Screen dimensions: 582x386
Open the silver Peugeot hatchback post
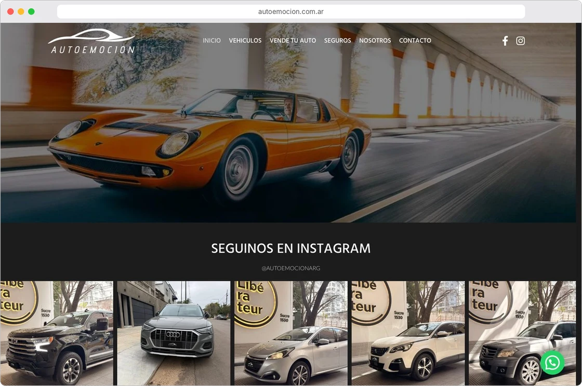tap(291, 333)
